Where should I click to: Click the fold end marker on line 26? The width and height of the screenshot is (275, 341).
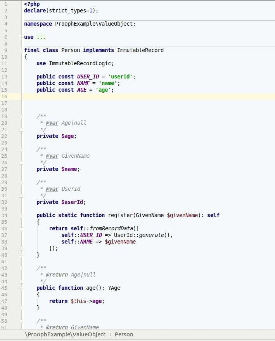pos(21,163)
